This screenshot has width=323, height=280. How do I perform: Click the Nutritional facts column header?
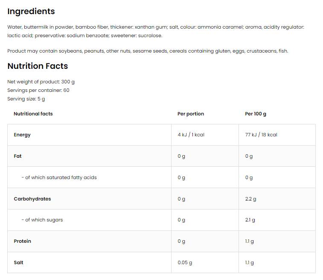33,114
